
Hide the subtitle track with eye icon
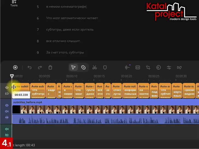[7, 88]
